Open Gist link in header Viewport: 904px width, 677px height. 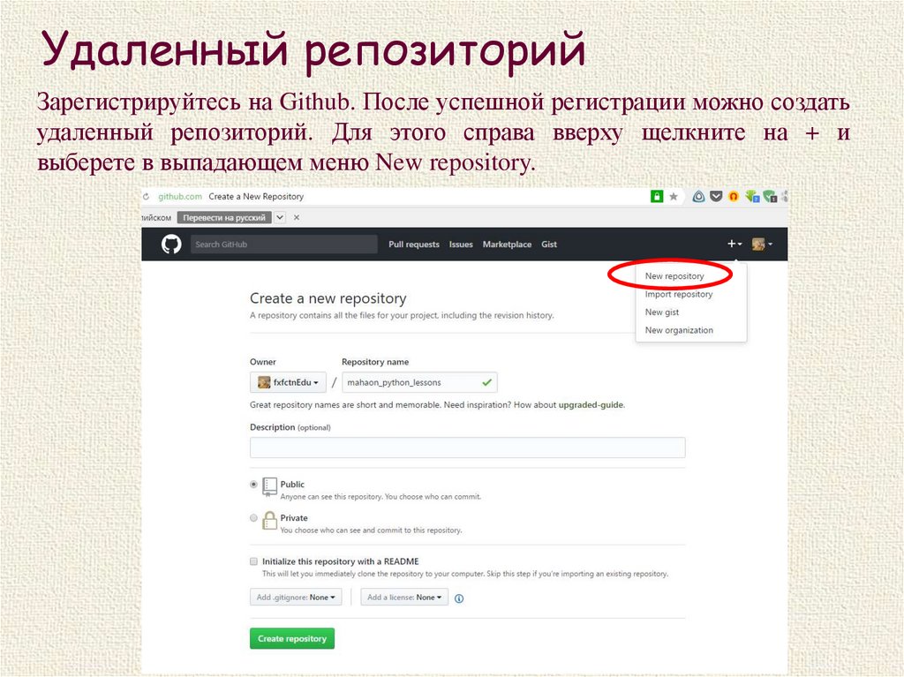(549, 244)
